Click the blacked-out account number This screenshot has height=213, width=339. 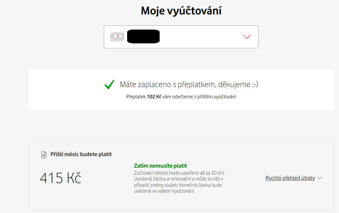click(x=143, y=36)
